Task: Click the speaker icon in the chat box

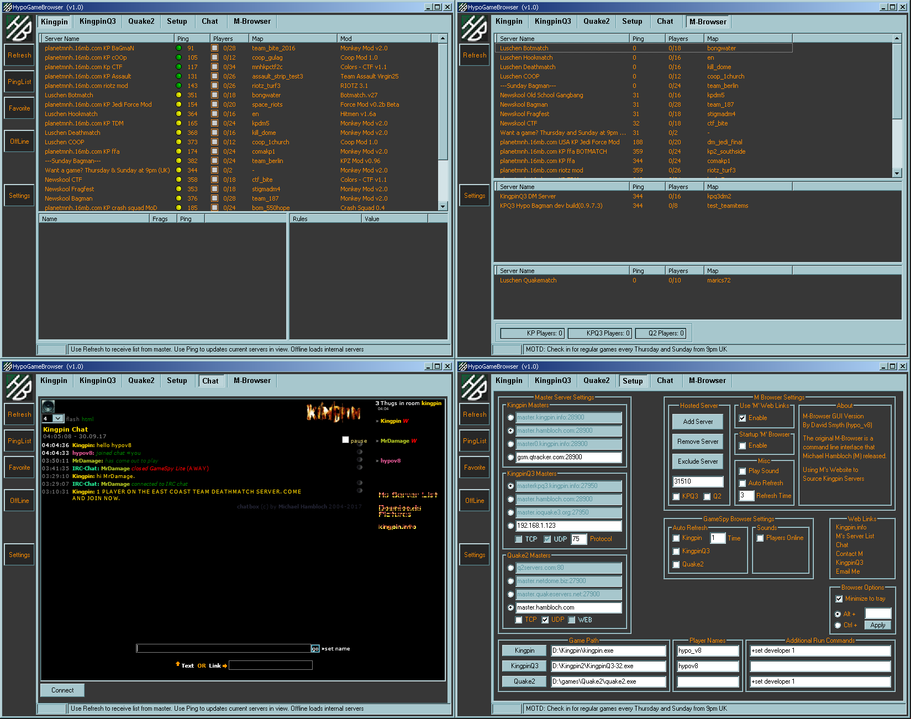Action: pyautogui.click(x=49, y=407)
